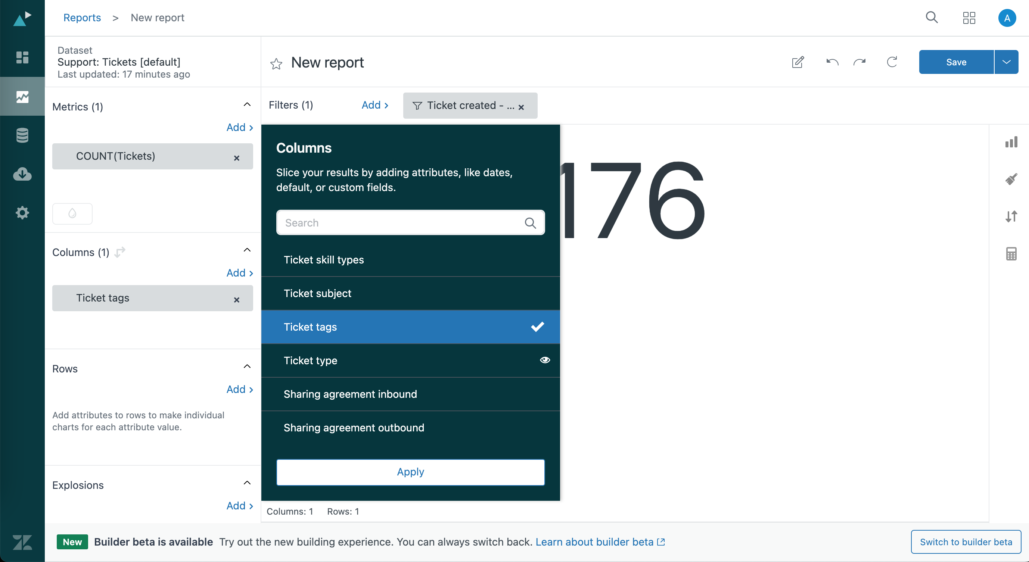
Task: Open Learn about builder beta link
Action: coord(600,542)
